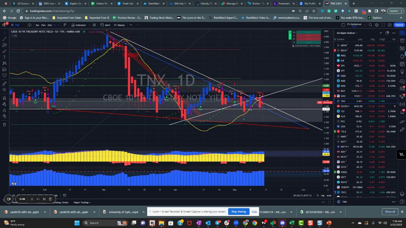
Task: Take a chart snapshot with the camera
Action: pos(390,25)
